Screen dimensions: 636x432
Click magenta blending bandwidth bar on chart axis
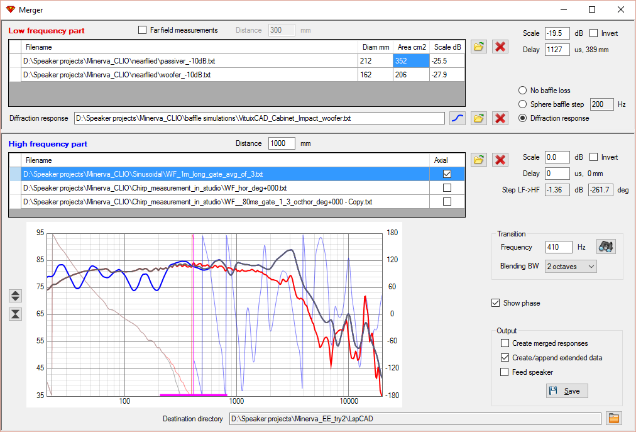(194, 395)
